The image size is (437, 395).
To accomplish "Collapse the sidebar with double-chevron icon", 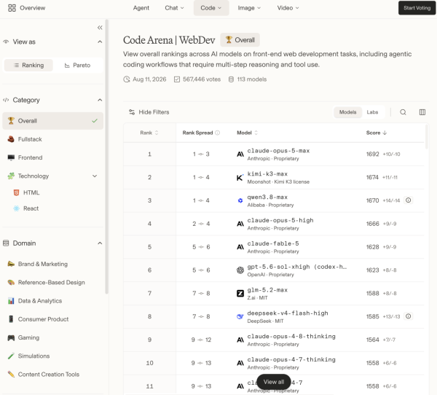I will (100, 28).
